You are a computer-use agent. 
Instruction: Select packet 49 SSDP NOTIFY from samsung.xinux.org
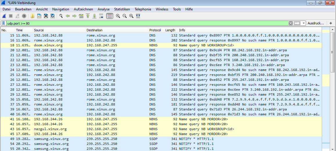coord(161,139)
